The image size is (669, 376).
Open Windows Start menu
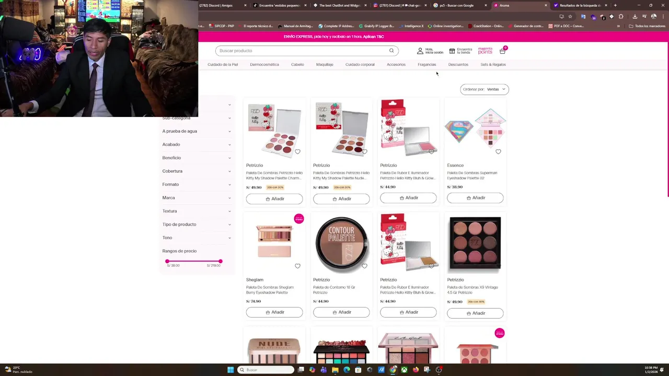(230, 370)
